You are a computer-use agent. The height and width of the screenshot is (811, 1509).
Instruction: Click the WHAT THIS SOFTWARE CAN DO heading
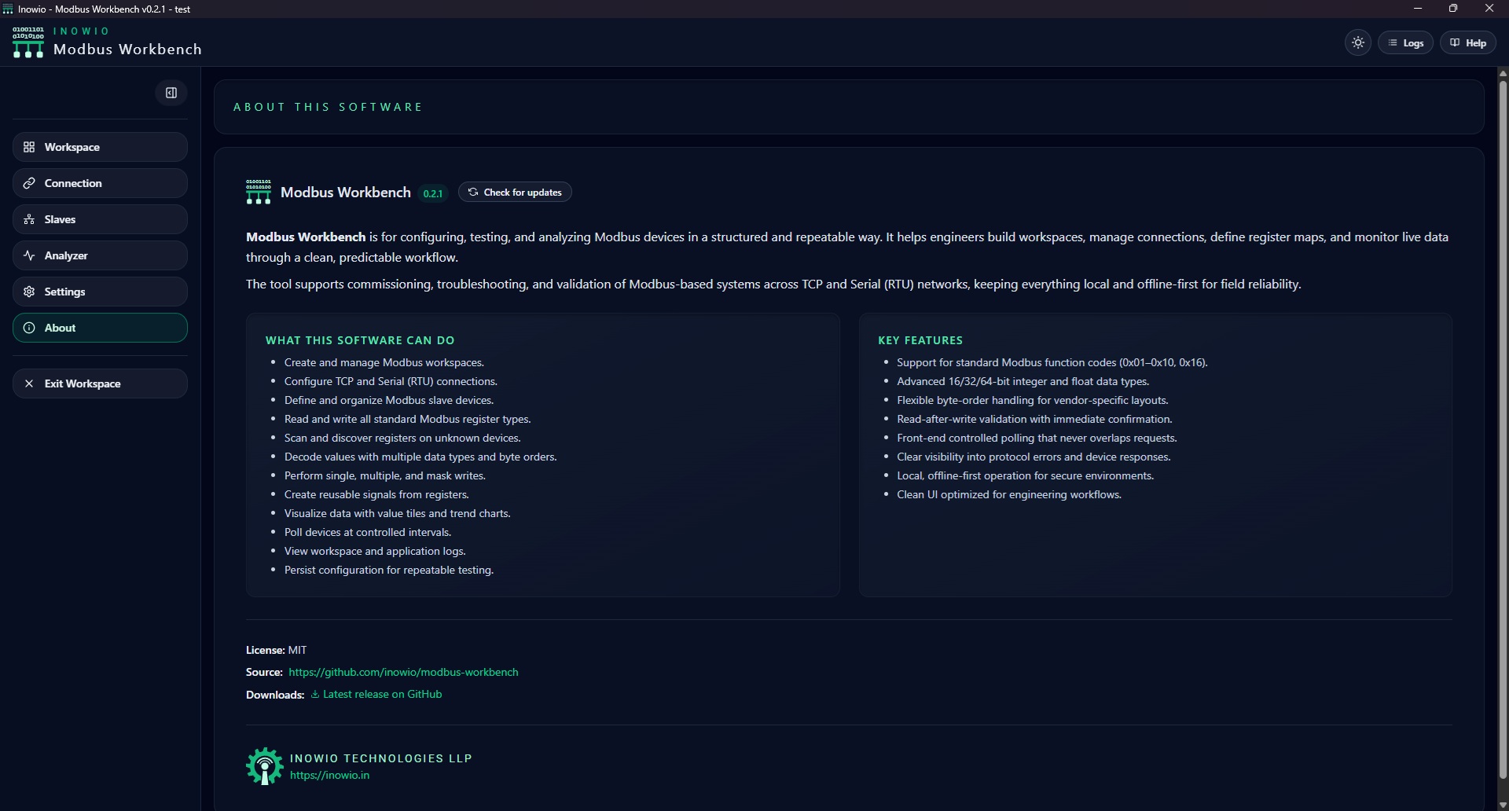(x=360, y=340)
